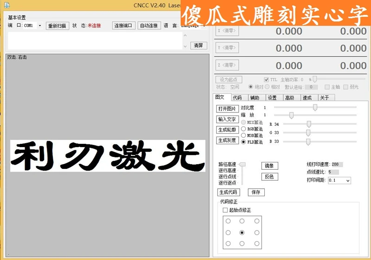Click the 设为起点 set origin button
This screenshot has height=260, width=371.
click(229, 80)
